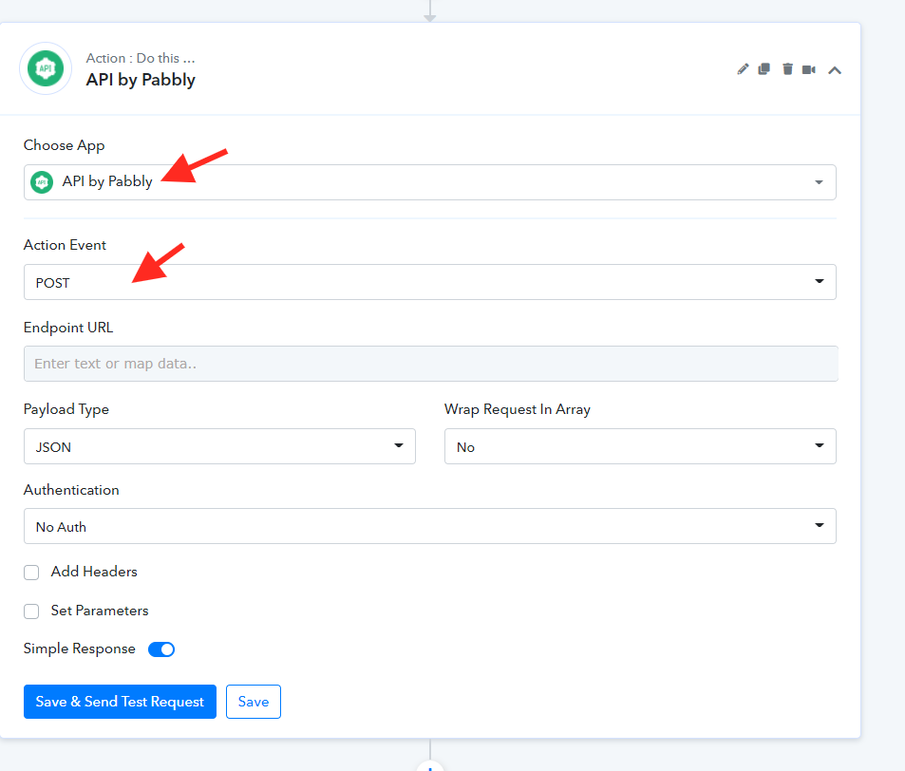Focus the Endpoint URL input field
The width and height of the screenshot is (905, 771).
coord(430,364)
